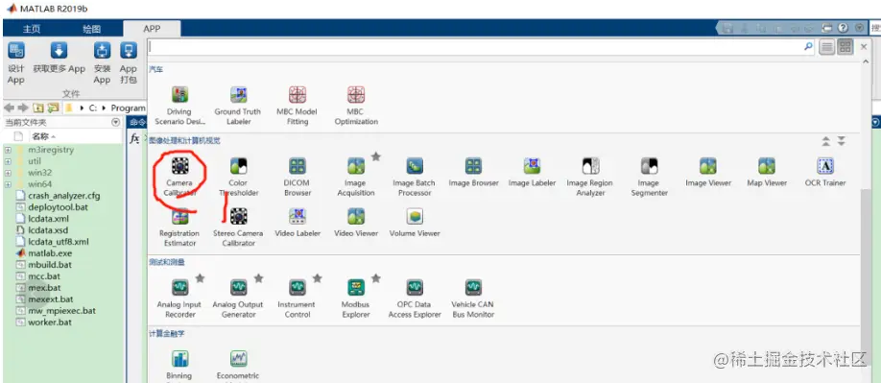Viewport: 881px width, 383px height.
Task: Expand the m3iregistry folder
Action: 8,150
